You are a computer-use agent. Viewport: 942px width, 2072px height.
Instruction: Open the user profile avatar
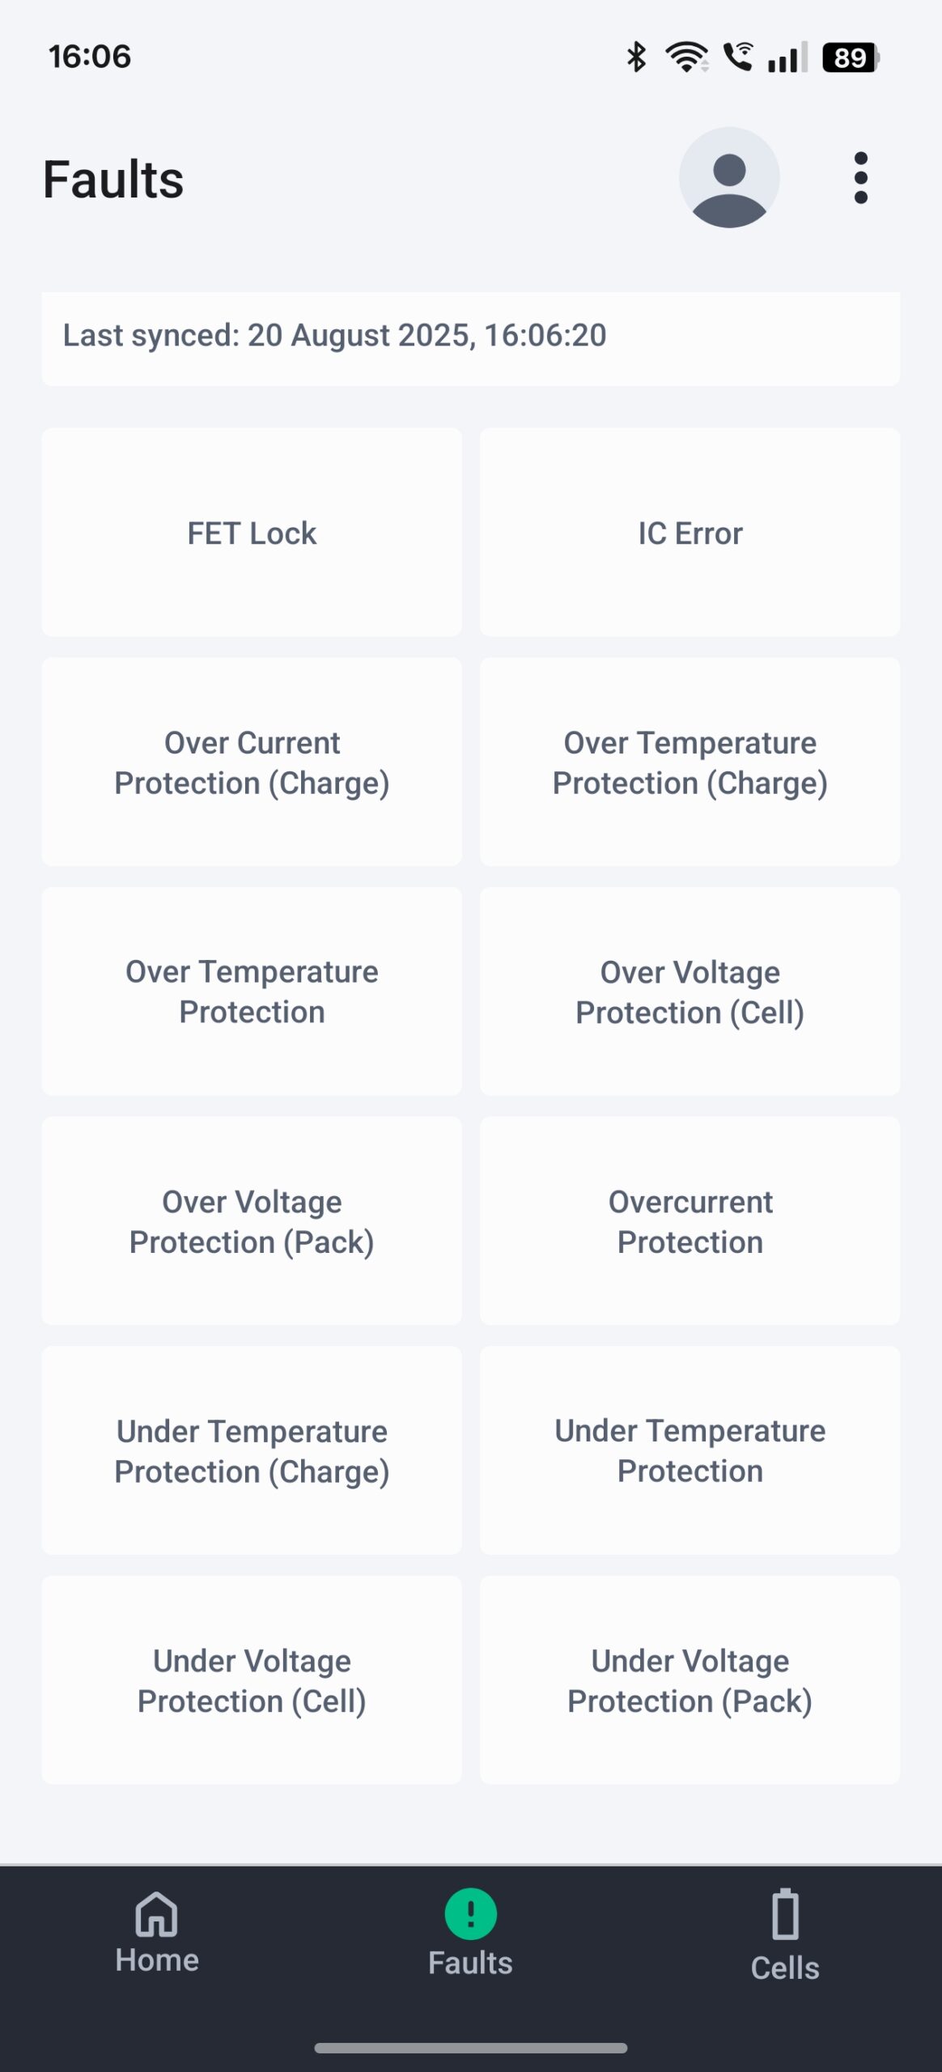[x=728, y=178]
